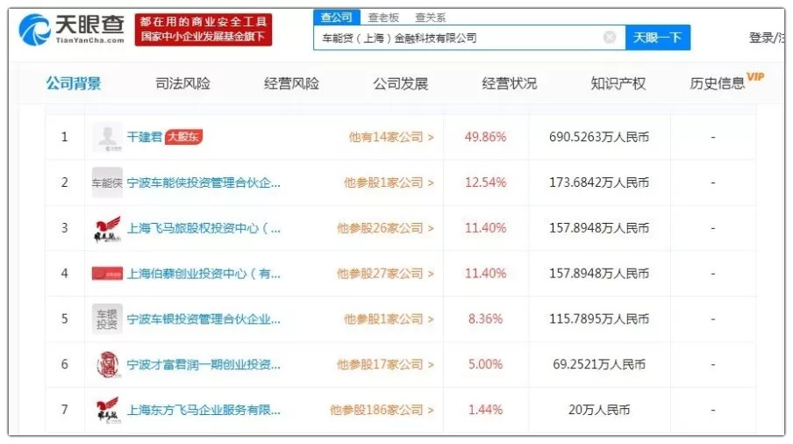
Task: Click 20万人民币 amount cell
Action: [599, 410]
